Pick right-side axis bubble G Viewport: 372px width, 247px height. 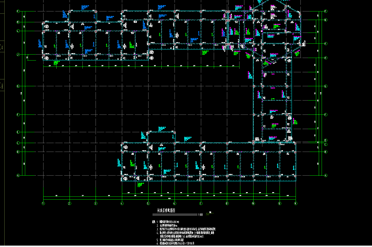pos(326,86)
